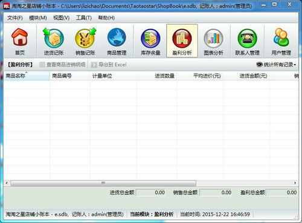Open 图表分析 chart analysis
The image size is (302, 223).
click(x=213, y=41)
